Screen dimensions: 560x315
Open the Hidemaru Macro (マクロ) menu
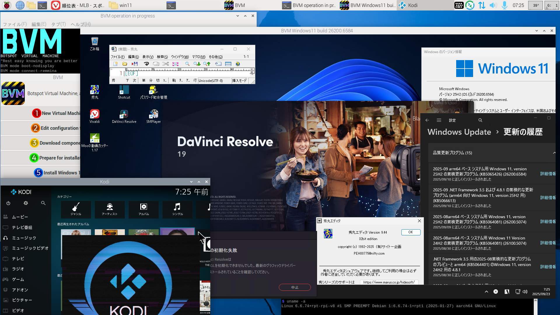(x=198, y=57)
